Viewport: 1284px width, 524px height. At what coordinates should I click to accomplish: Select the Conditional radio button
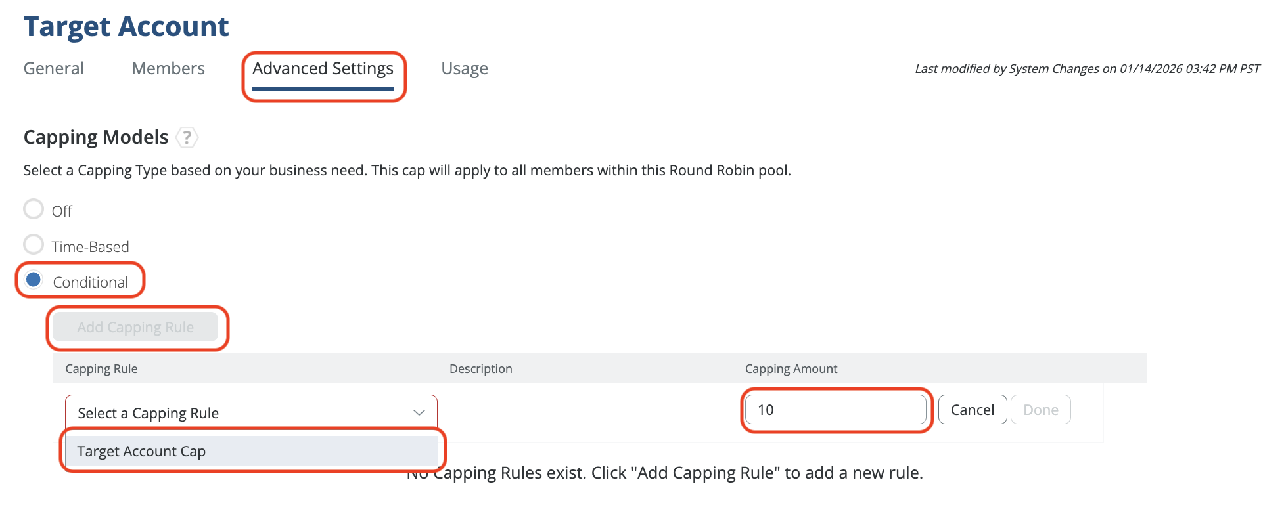pos(34,280)
